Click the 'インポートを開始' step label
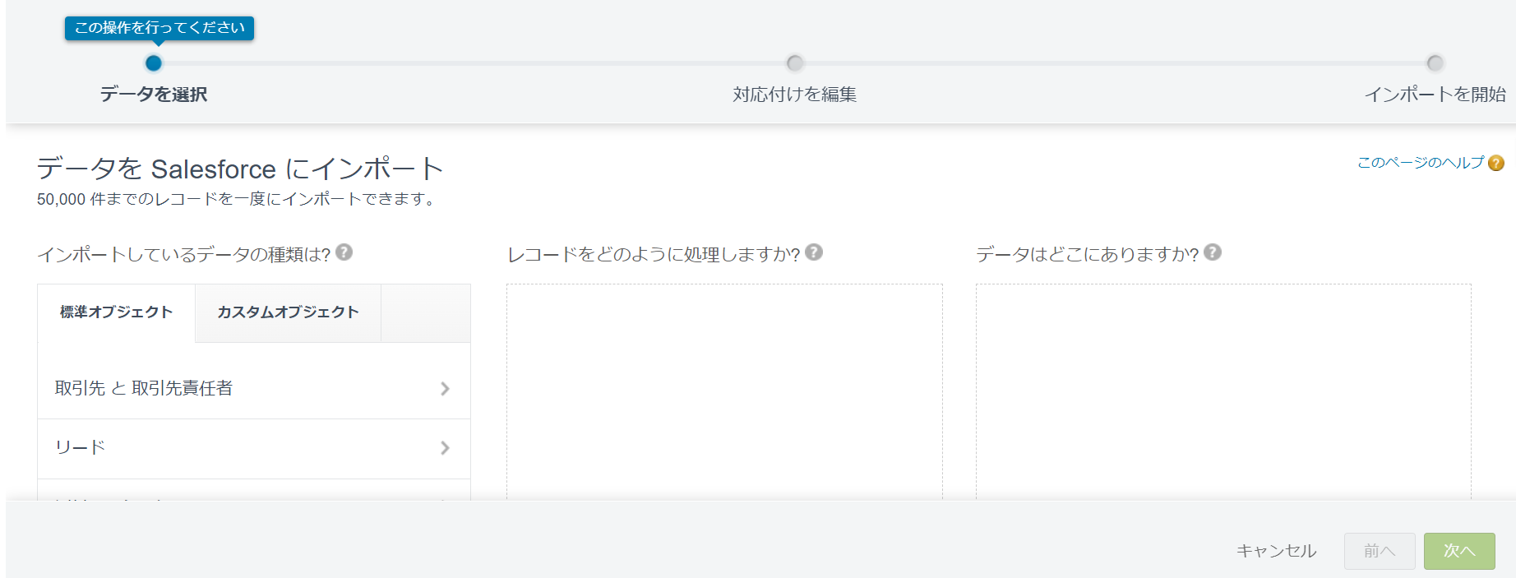The image size is (1516, 578). pyautogui.click(x=1435, y=95)
